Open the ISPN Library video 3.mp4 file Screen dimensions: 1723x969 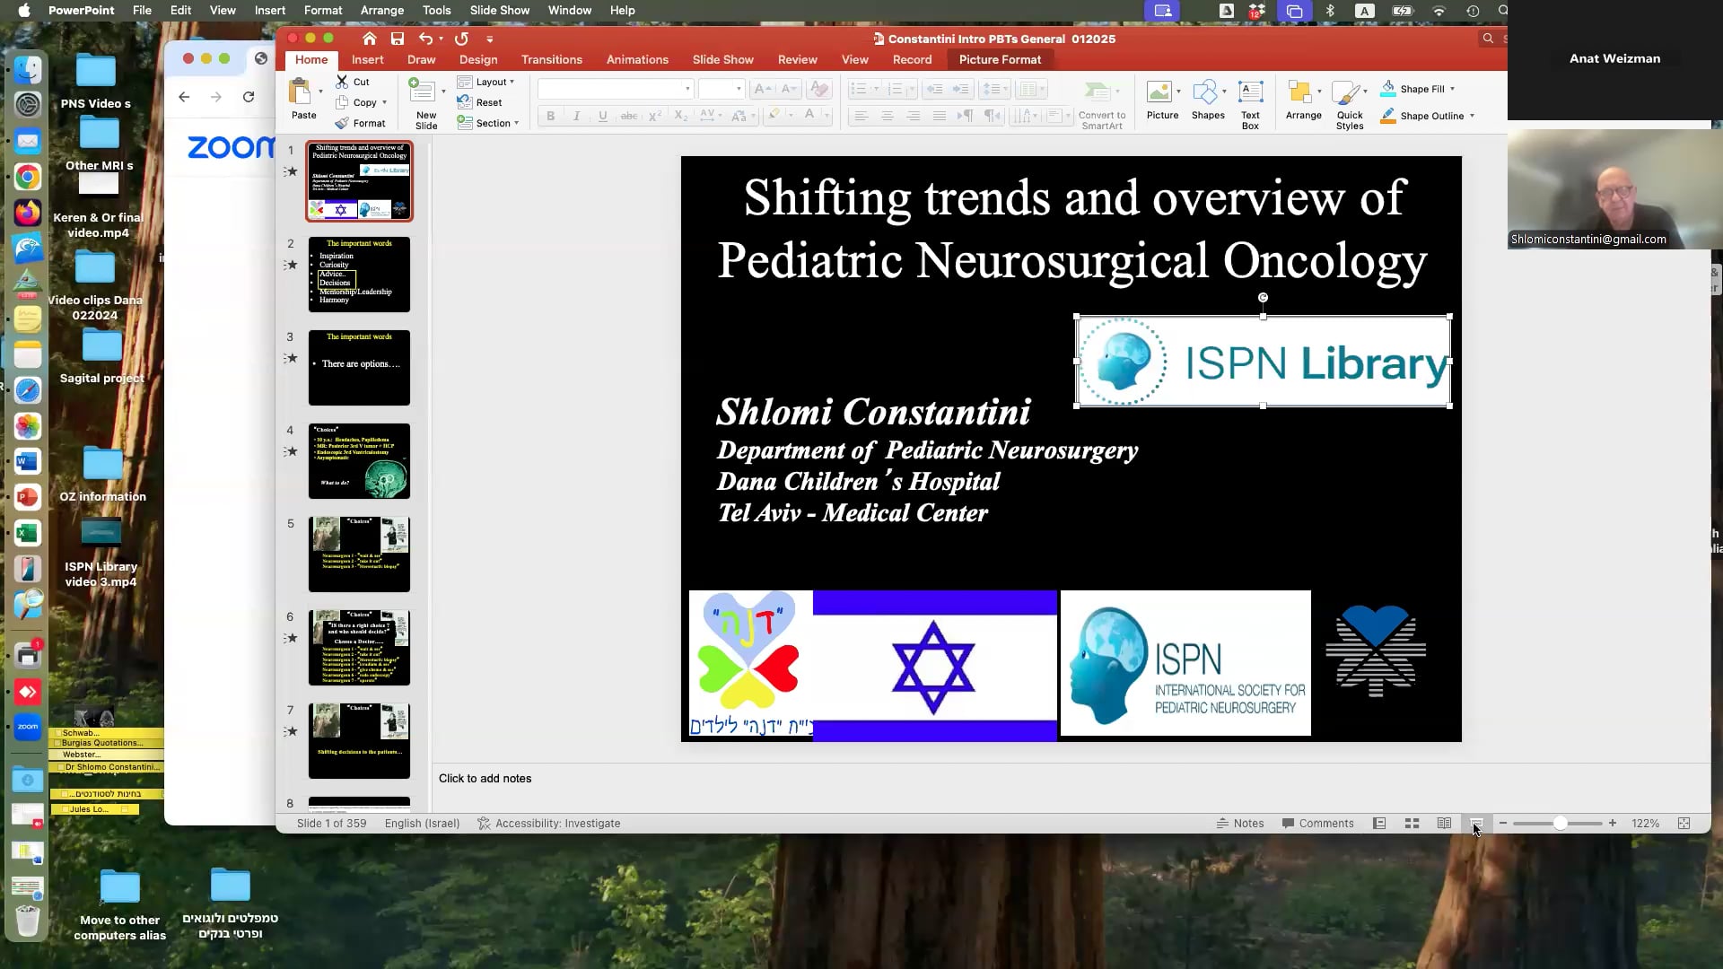pos(101,553)
